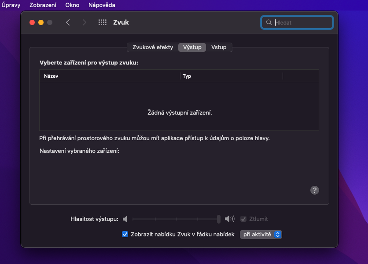Uncheck Zobrazit nabídku Zvuk v řádku nabídek
This screenshot has height=264, width=368.
click(x=125, y=235)
